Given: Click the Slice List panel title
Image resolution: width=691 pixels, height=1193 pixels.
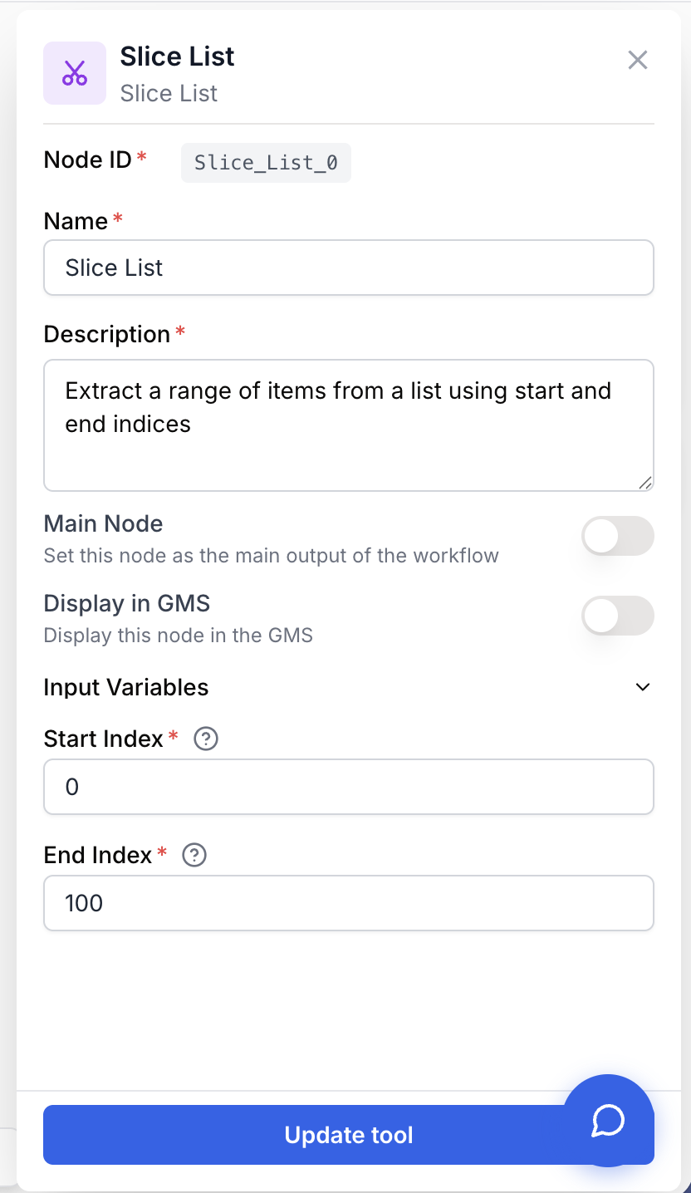Looking at the screenshot, I should [177, 56].
